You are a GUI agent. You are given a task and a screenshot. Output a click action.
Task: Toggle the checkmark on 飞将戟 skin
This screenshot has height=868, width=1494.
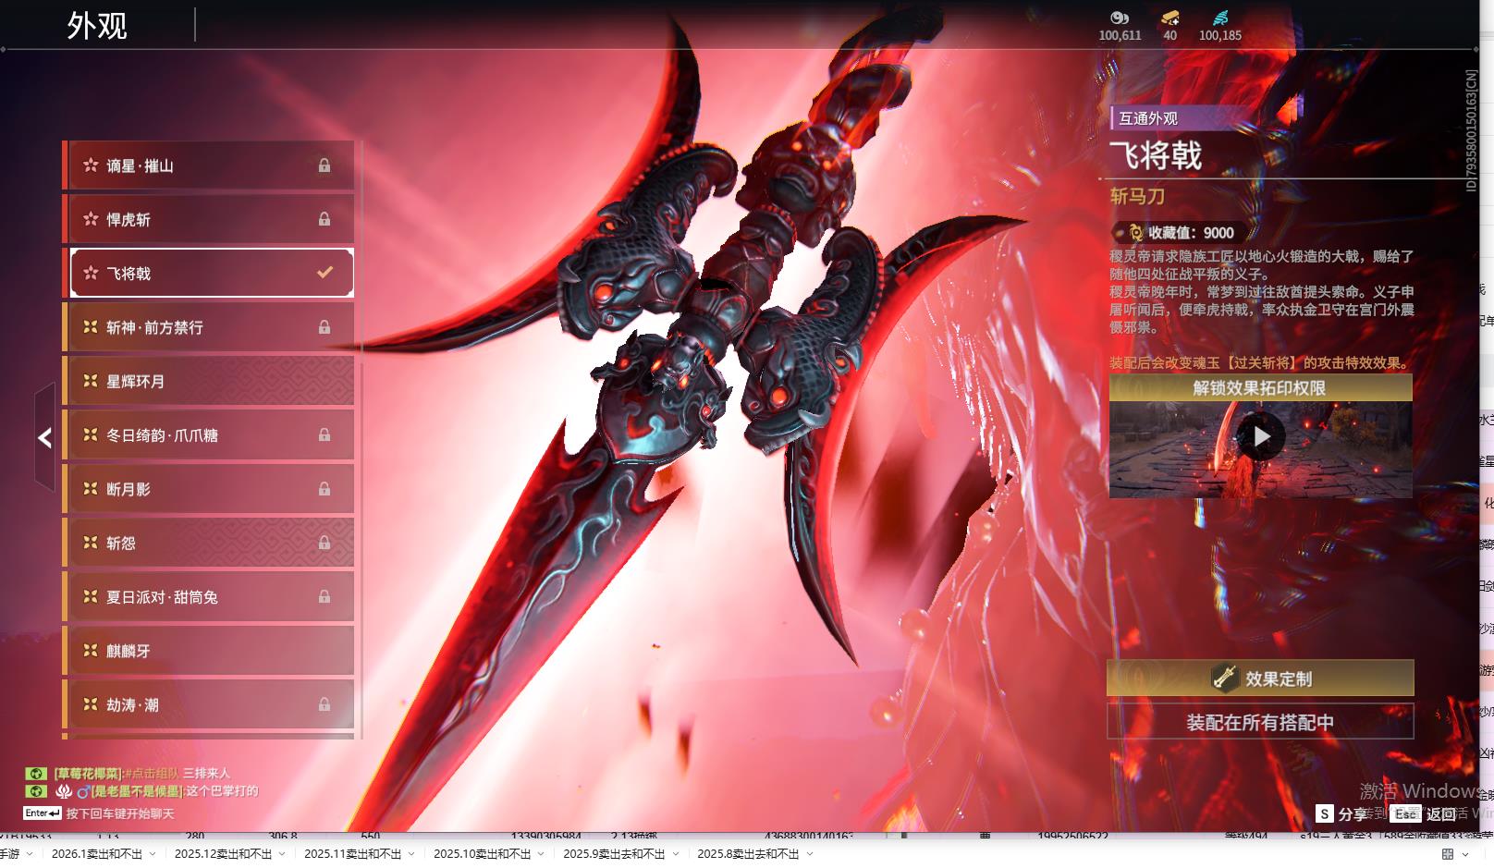(x=325, y=273)
